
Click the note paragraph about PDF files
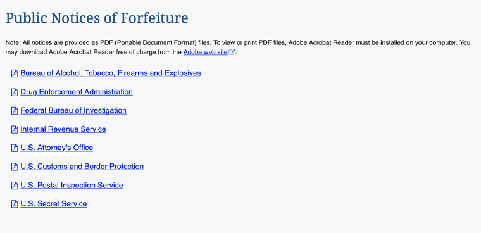(x=238, y=47)
